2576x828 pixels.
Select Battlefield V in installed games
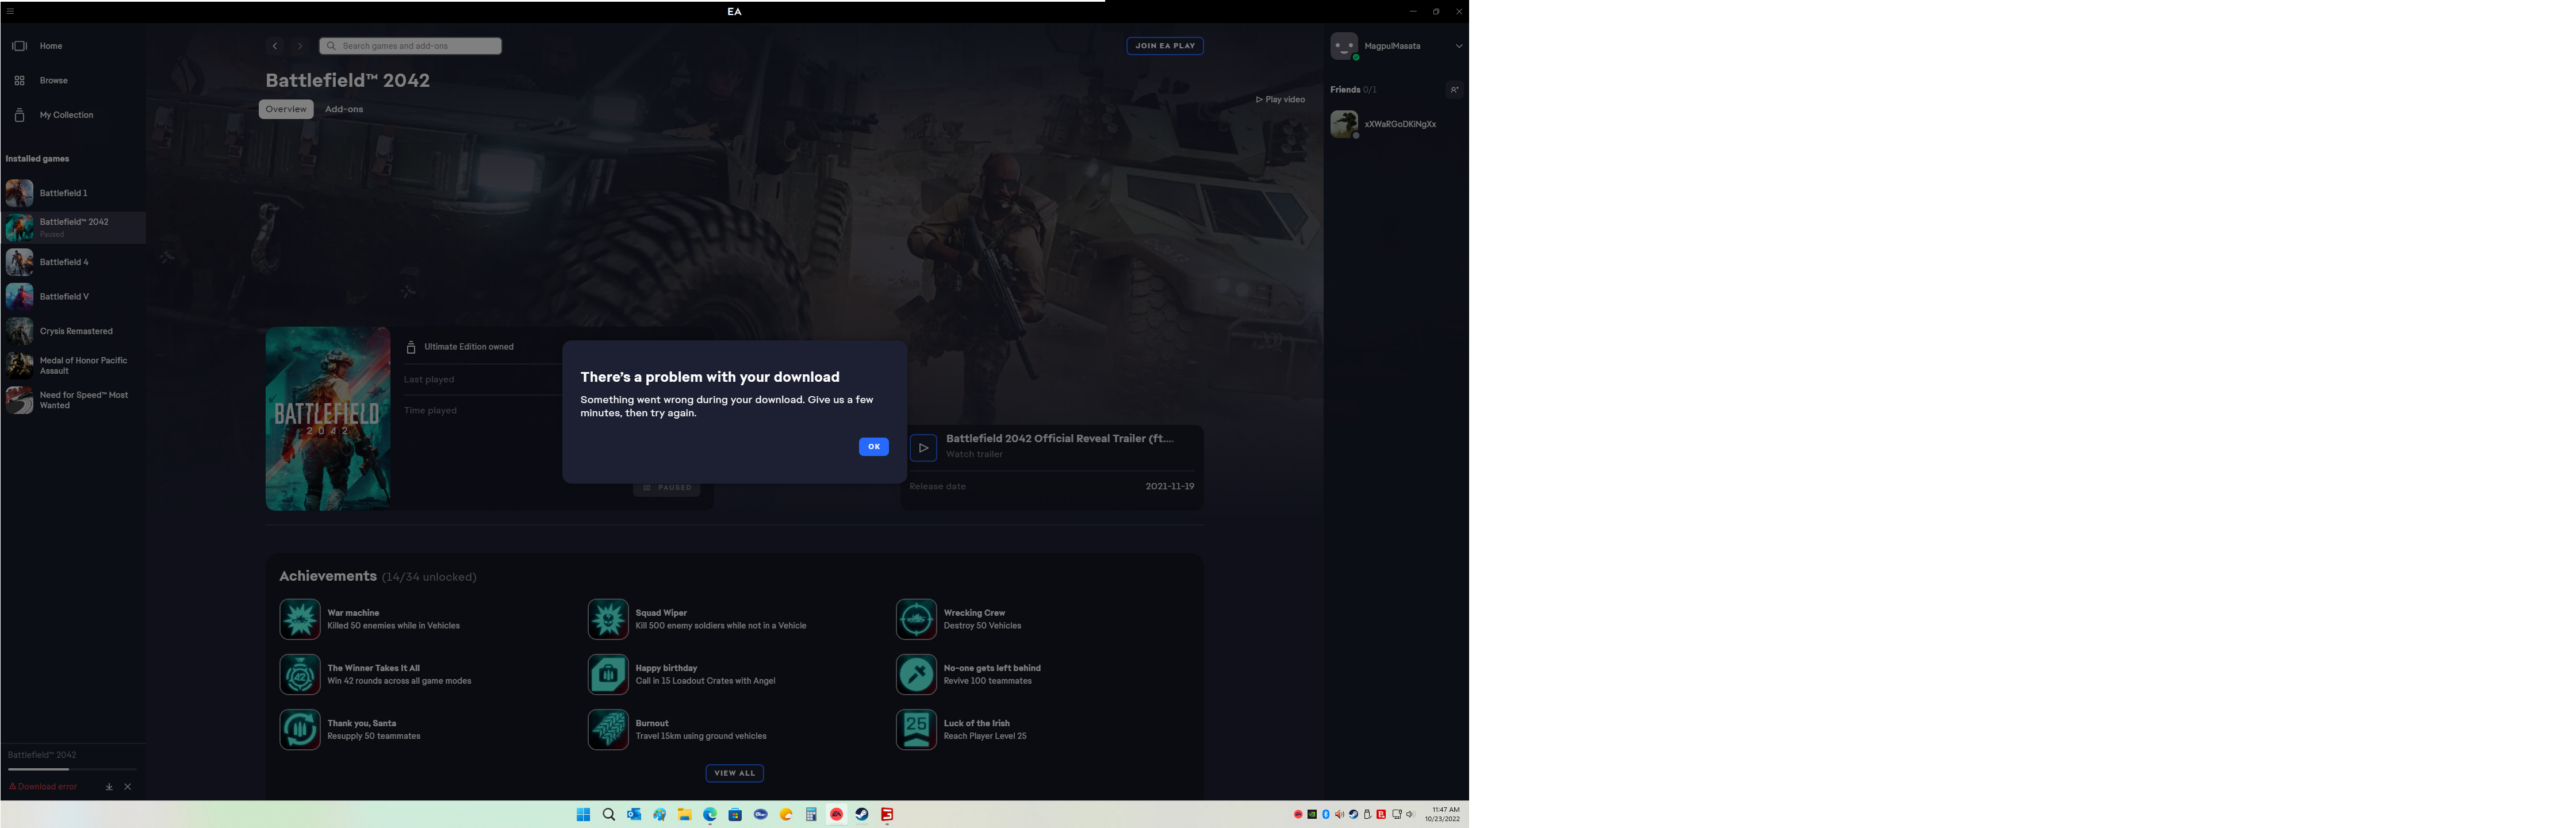point(73,297)
